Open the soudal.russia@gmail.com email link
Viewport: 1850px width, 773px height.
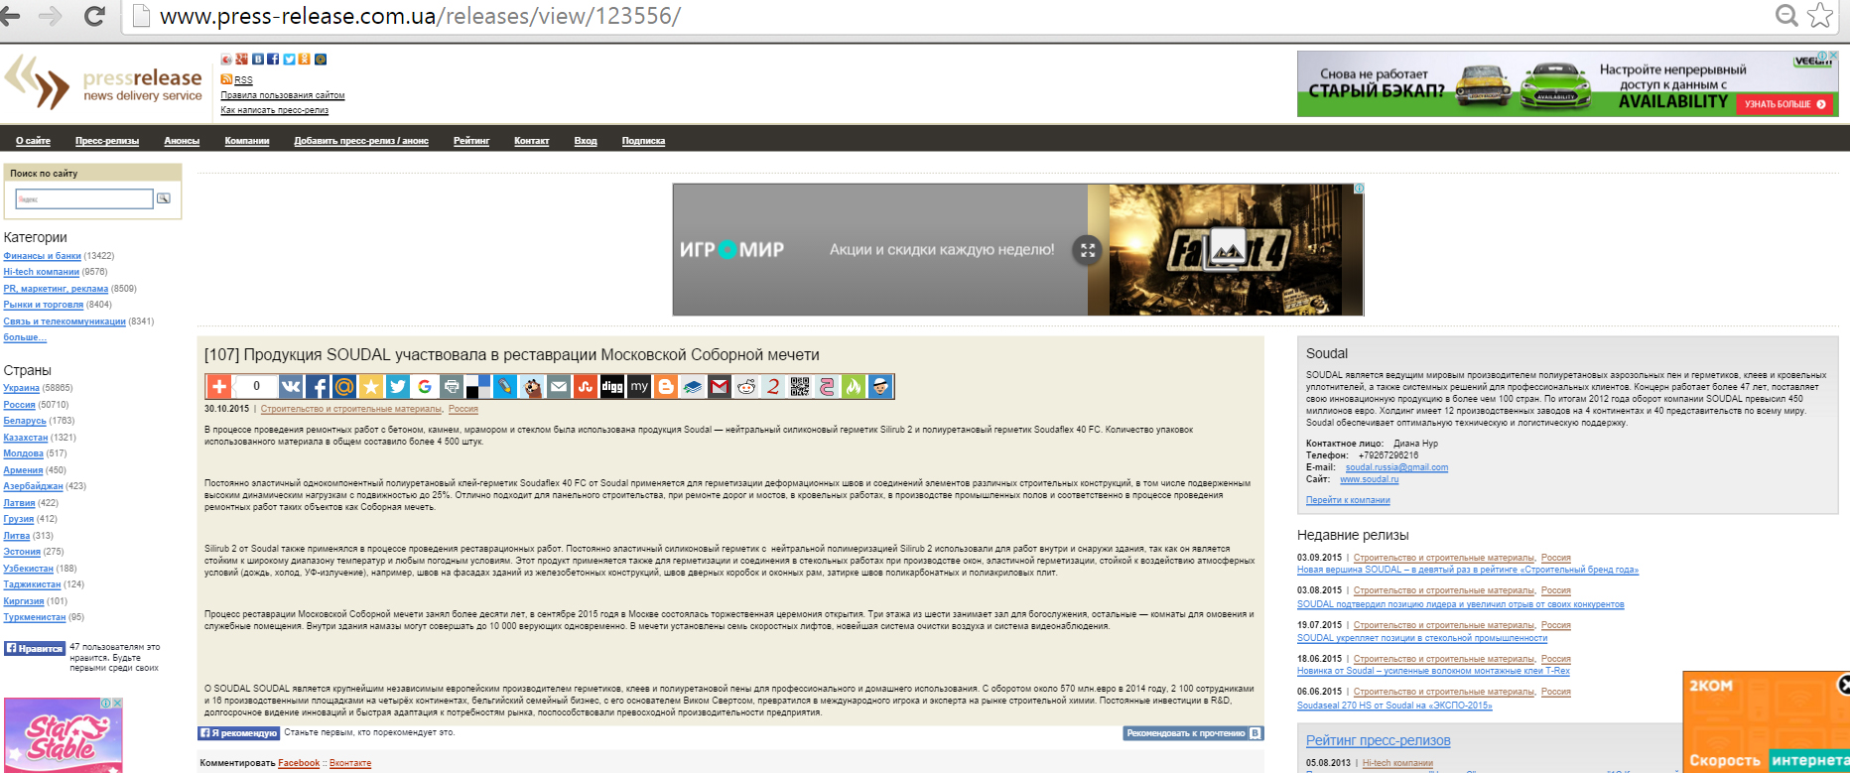click(x=1396, y=467)
